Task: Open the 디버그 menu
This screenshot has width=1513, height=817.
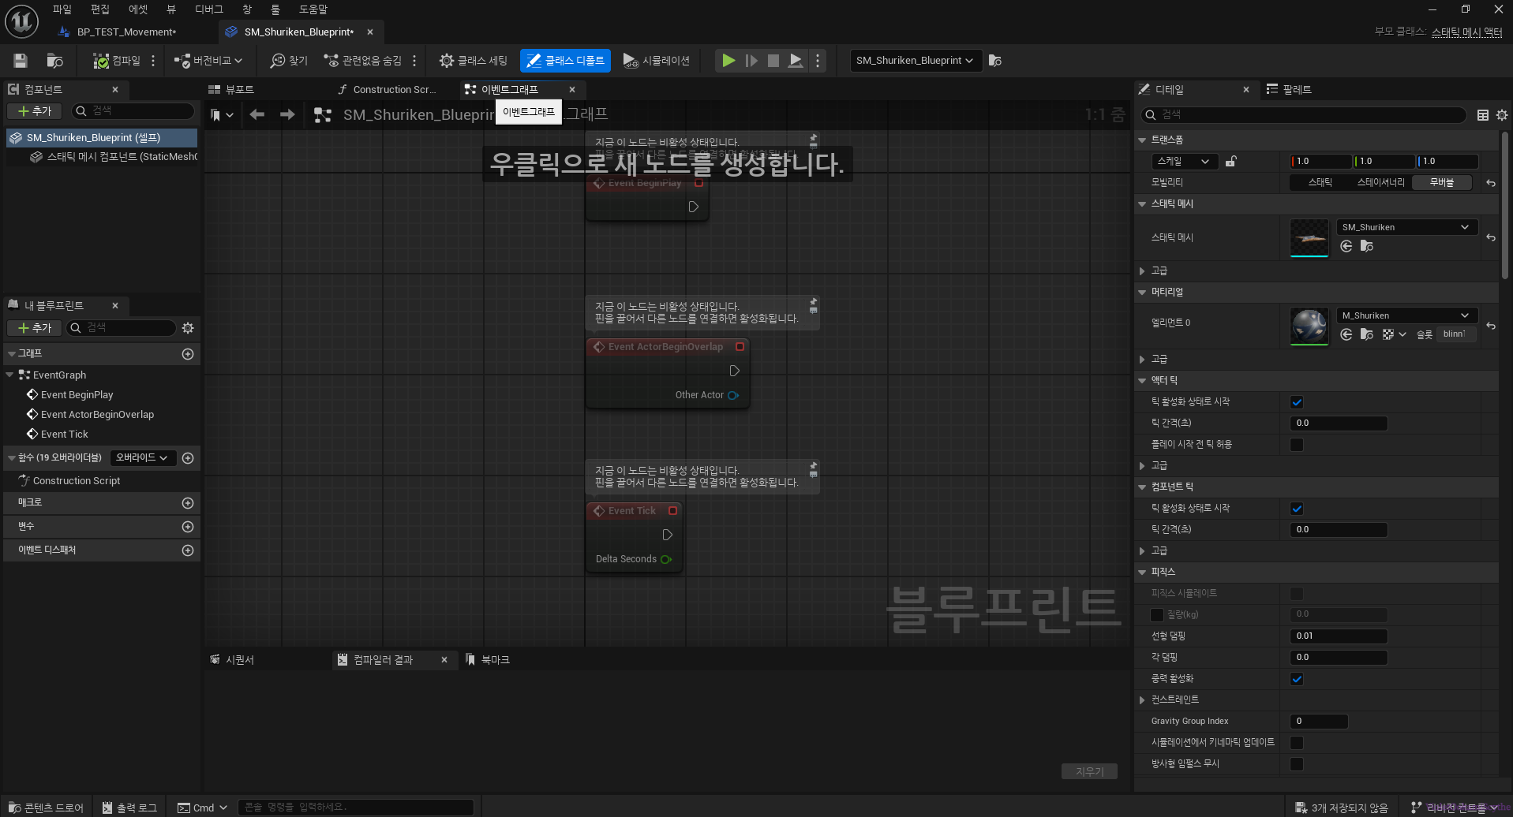Action: pyautogui.click(x=209, y=9)
